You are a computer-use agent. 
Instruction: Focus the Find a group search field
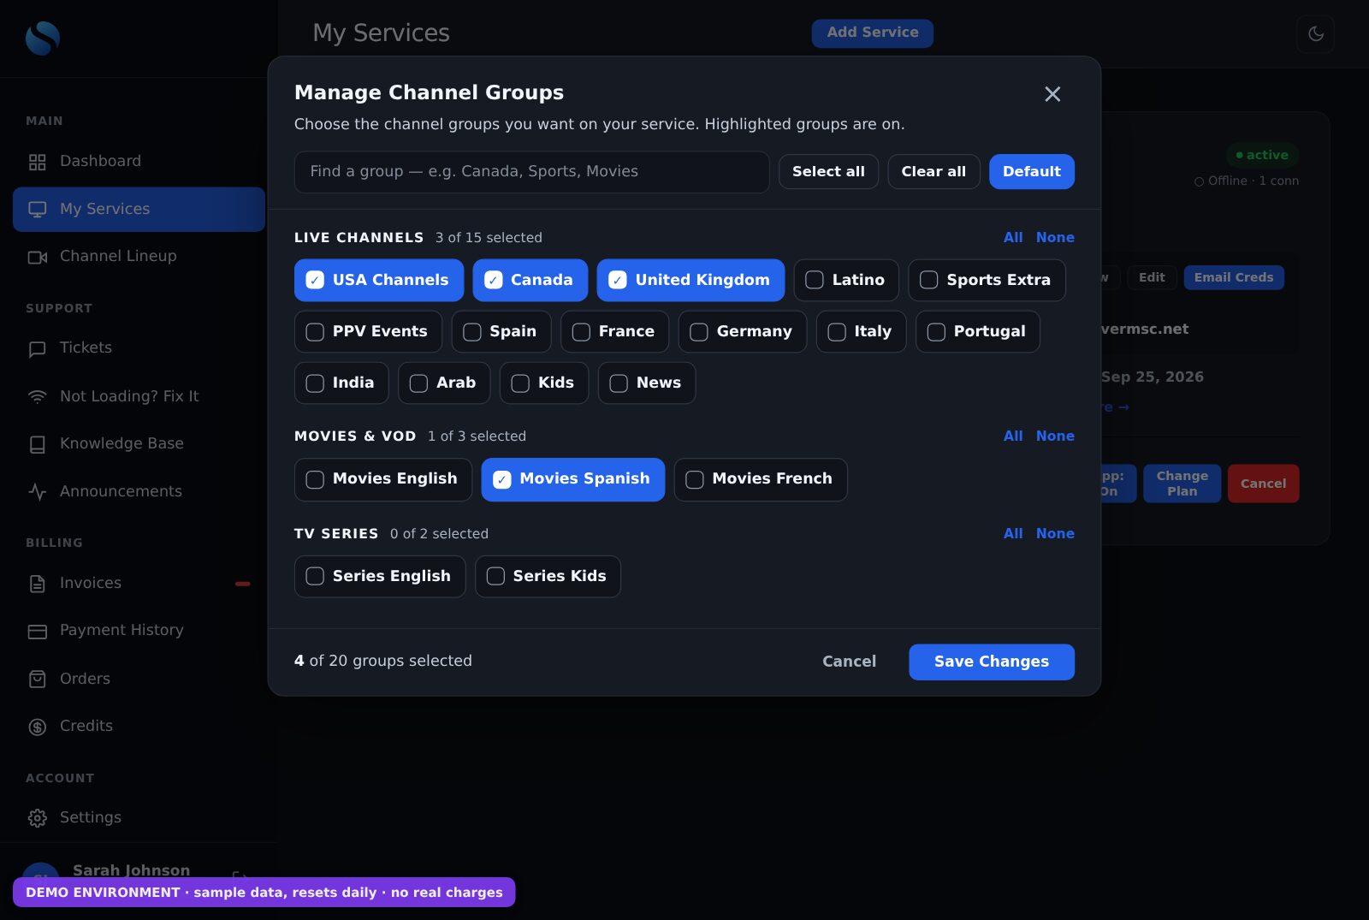click(x=531, y=172)
